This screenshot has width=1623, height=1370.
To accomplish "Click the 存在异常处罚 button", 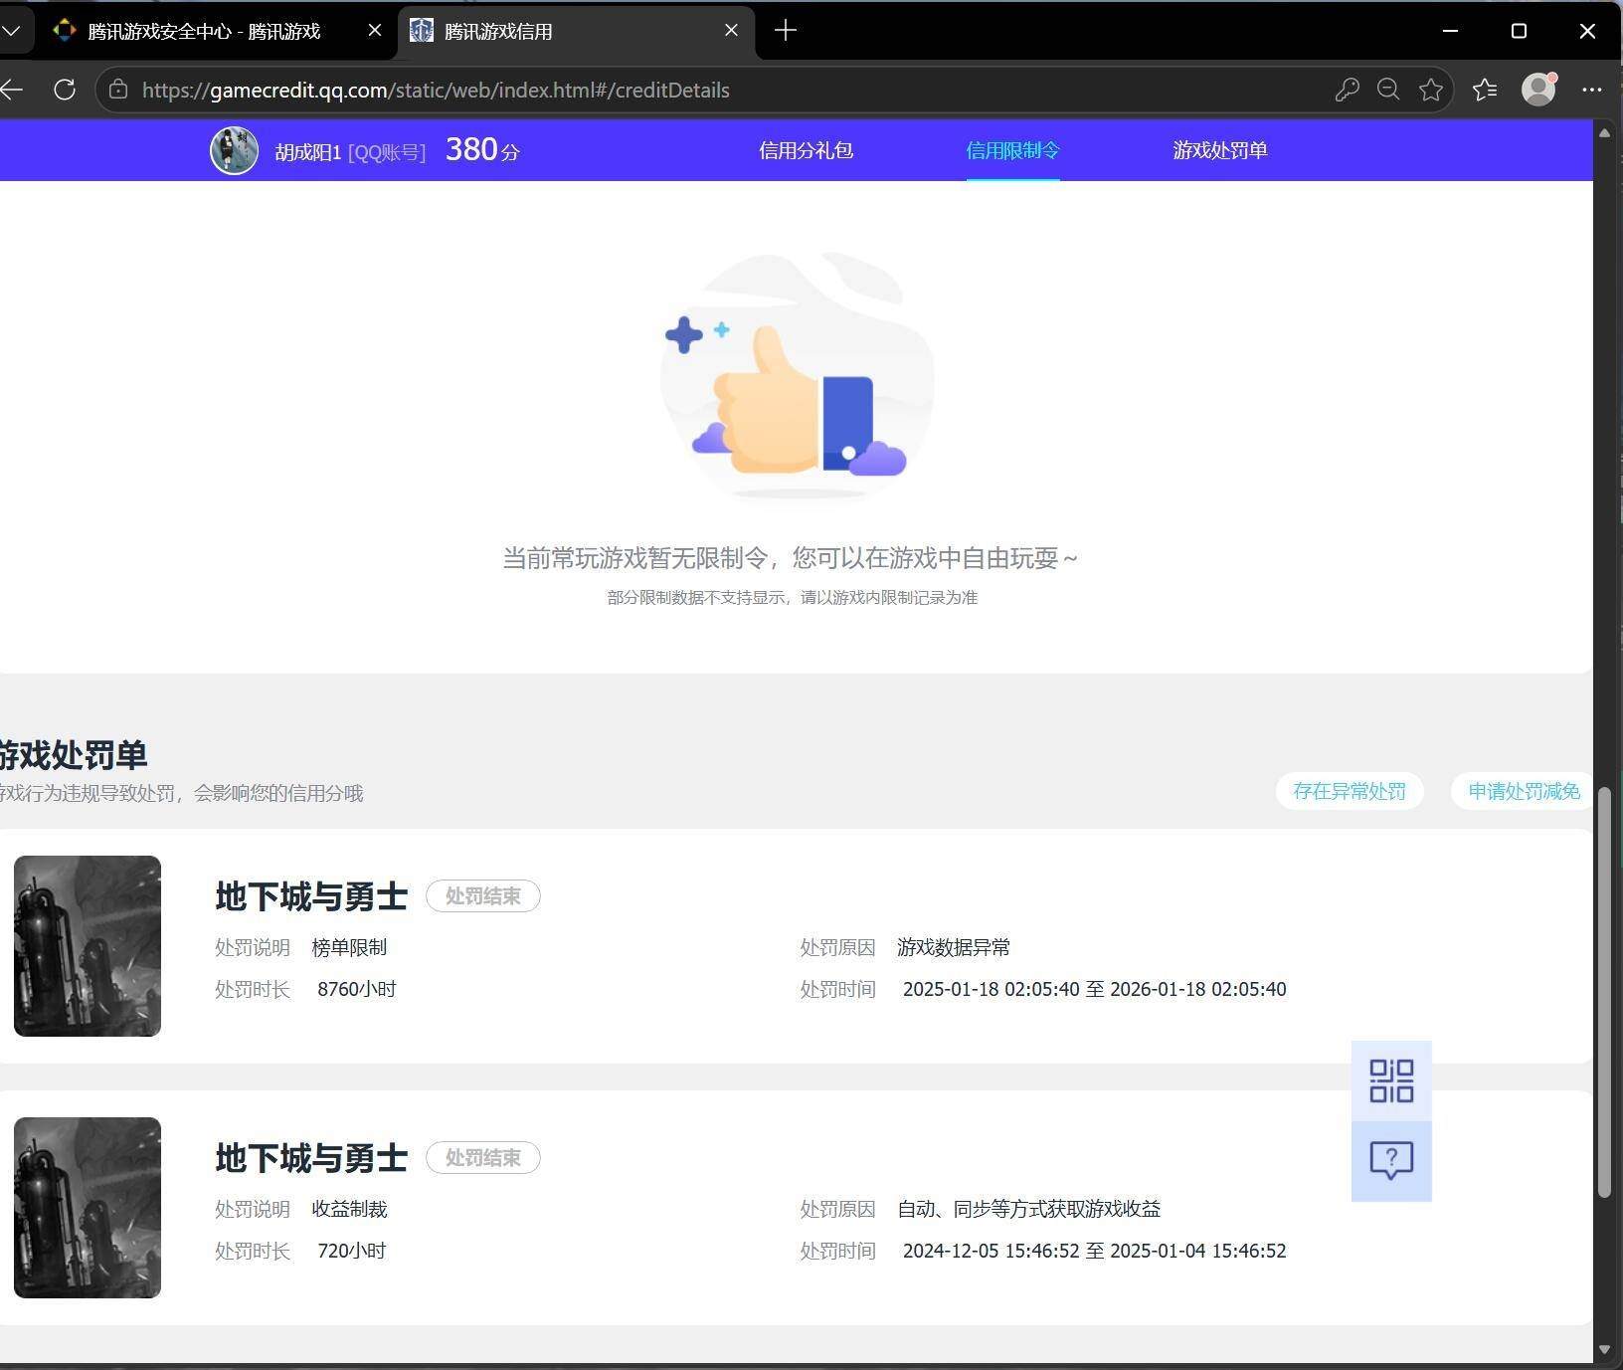I will (1350, 791).
